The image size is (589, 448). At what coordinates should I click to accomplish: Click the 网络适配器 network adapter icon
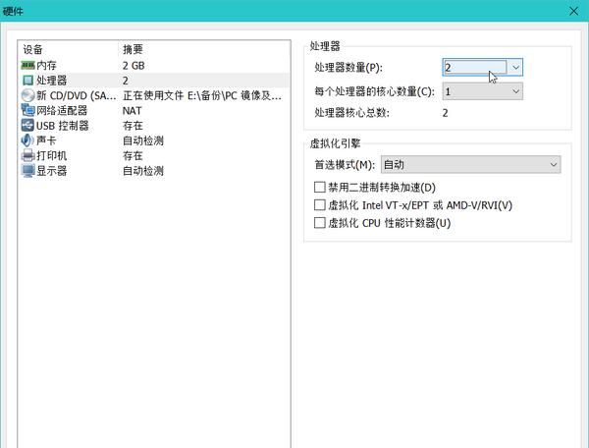(27, 110)
